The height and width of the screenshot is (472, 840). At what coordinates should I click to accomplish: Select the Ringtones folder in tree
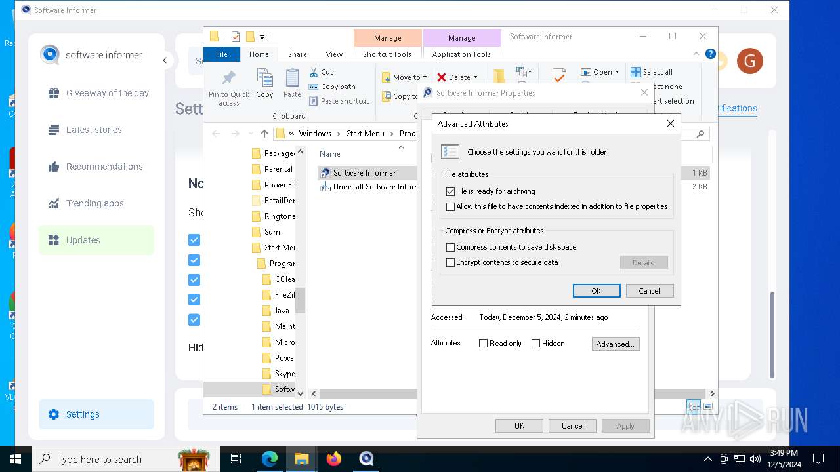click(274, 216)
